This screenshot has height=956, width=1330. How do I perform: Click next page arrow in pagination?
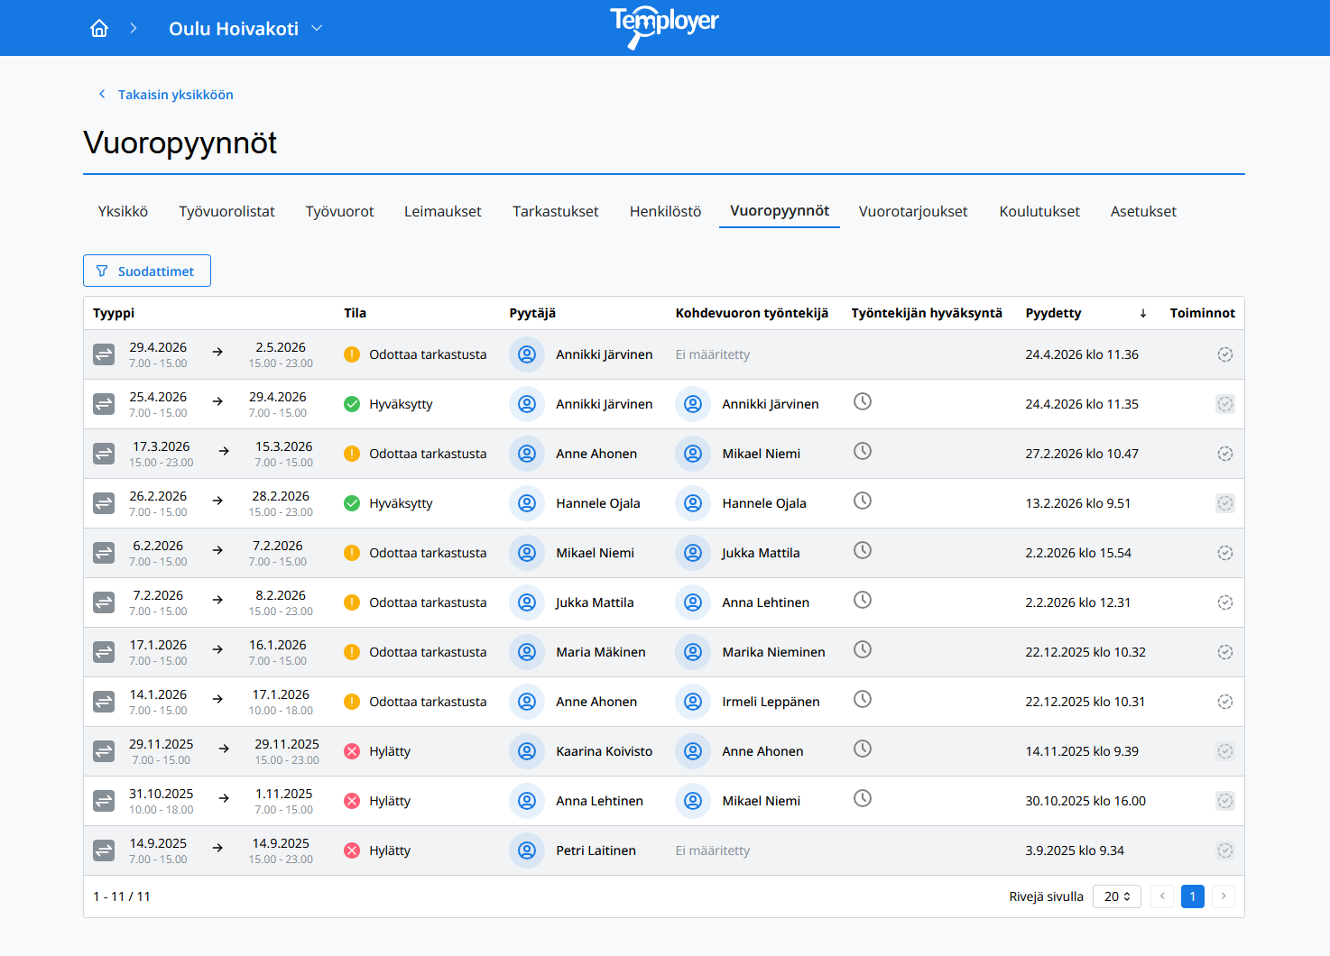click(1224, 896)
